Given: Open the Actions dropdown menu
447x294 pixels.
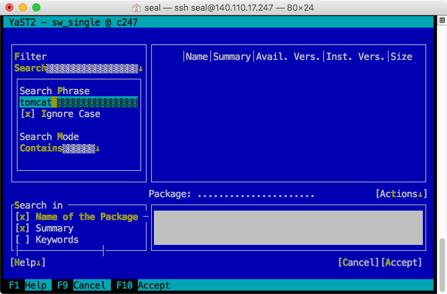Looking at the screenshot, I should point(401,194).
